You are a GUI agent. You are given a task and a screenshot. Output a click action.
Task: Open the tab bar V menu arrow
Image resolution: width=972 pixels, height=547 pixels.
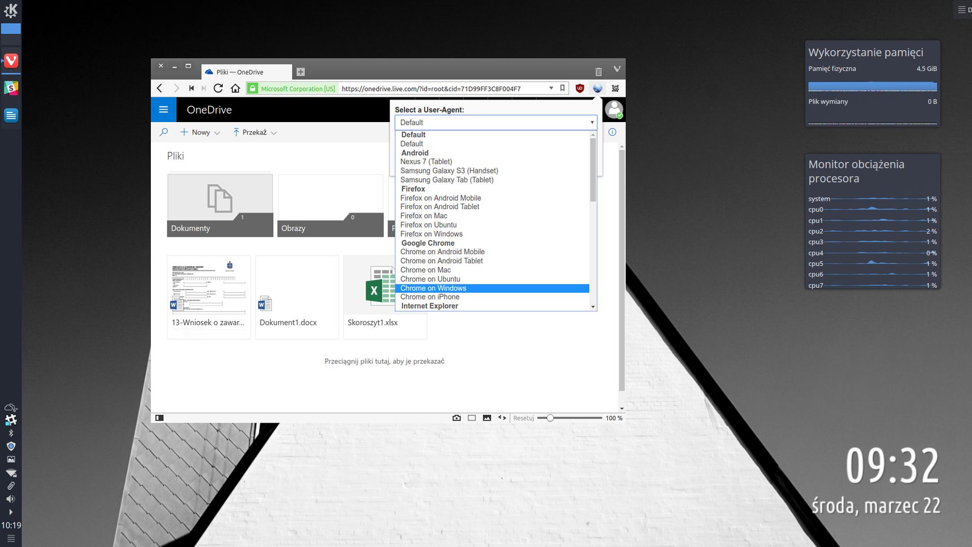(617, 69)
